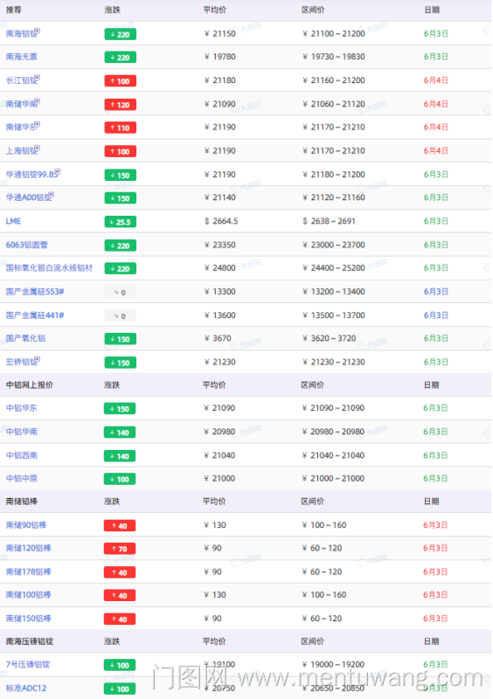Screen dimensions: 493x699
Task: Open the 南储150铝棒 link
Action: [x=28, y=619]
